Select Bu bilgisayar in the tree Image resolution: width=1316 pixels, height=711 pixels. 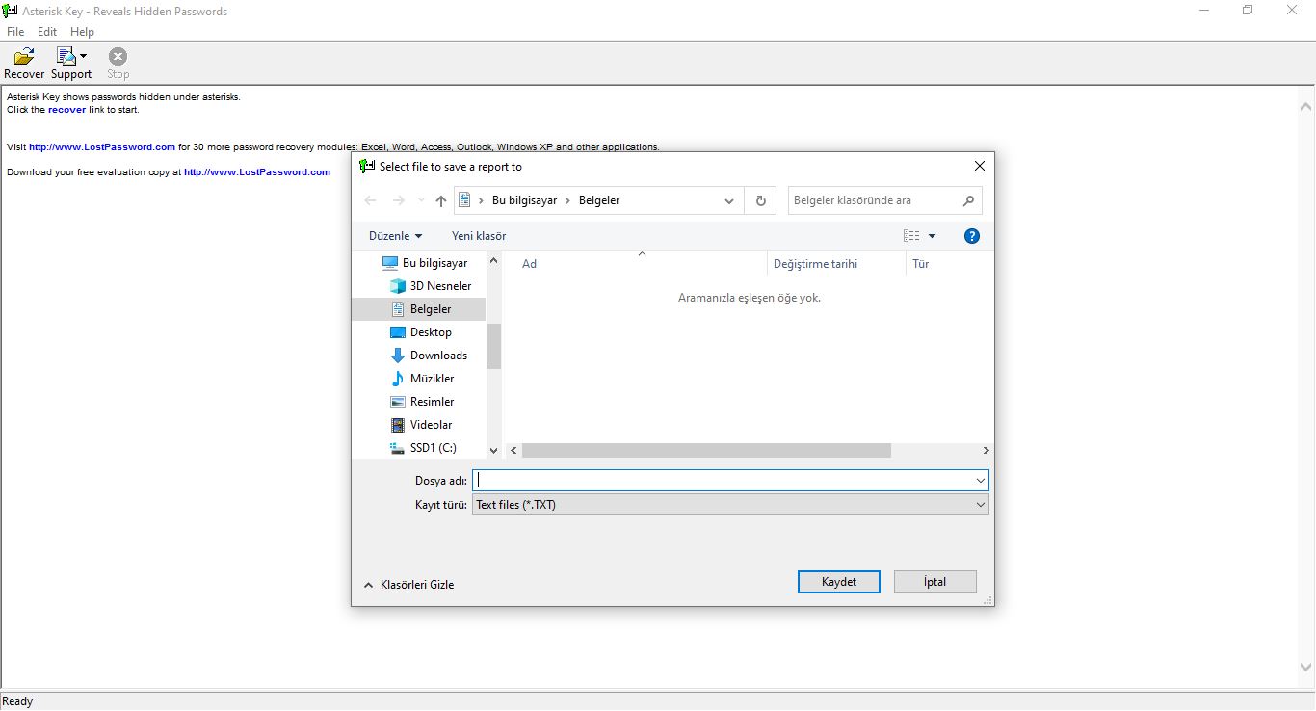434,263
